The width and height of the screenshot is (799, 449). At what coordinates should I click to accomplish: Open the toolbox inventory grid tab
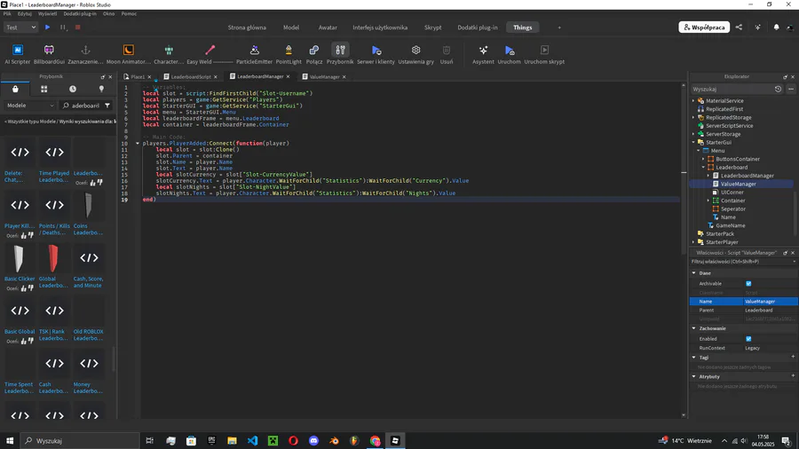pos(44,89)
